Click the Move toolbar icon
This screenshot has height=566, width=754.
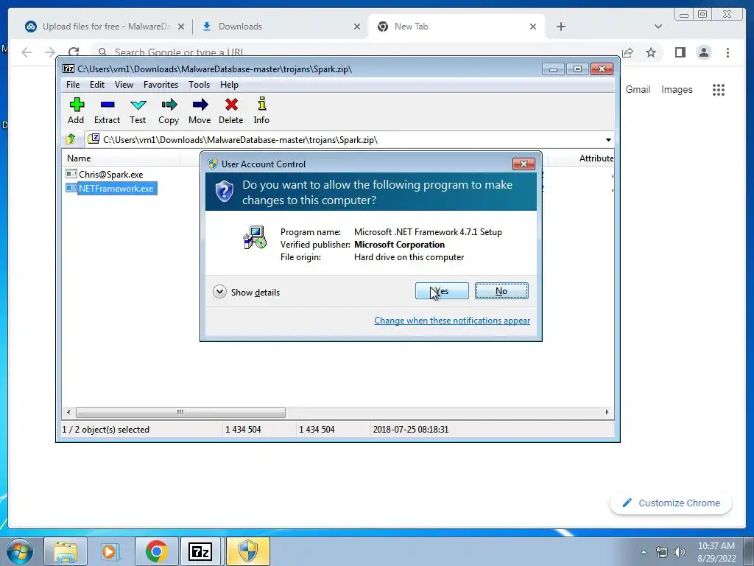(200, 111)
